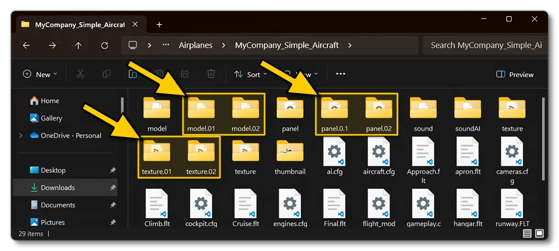Switch to large icons view in status bar
Viewport: 559px width, 251px height.
pyautogui.click(x=539, y=233)
